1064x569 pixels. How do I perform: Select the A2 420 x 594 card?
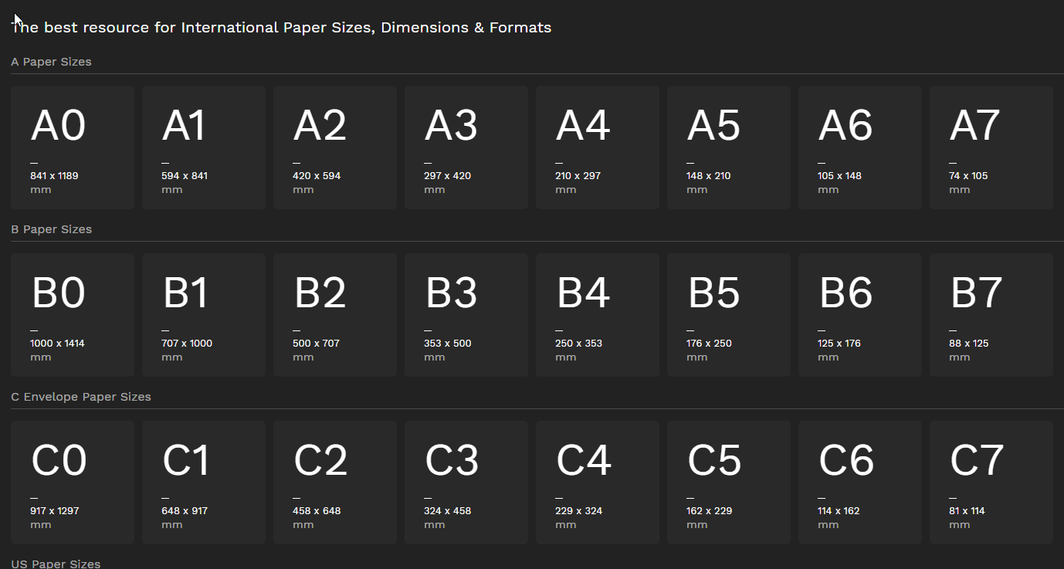(335, 147)
